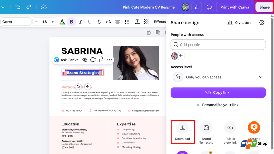Toggle italic formatting

(80, 22)
